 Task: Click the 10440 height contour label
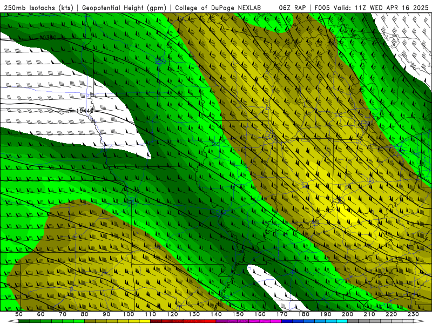click(x=85, y=111)
